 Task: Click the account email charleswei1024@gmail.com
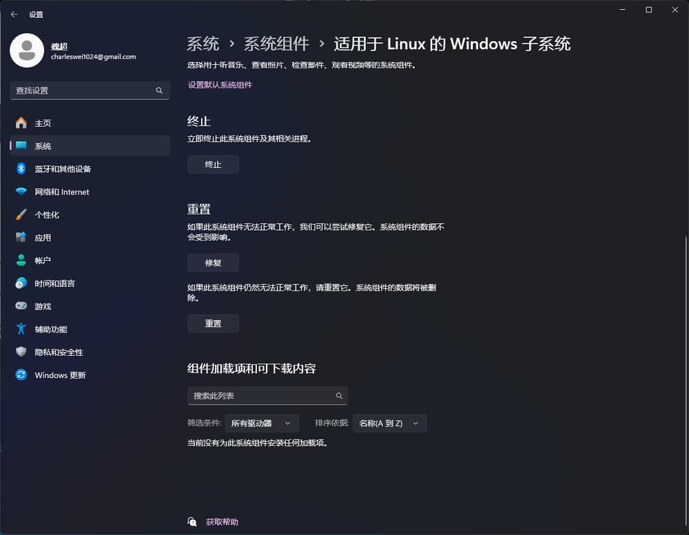(x=93, y=56)
